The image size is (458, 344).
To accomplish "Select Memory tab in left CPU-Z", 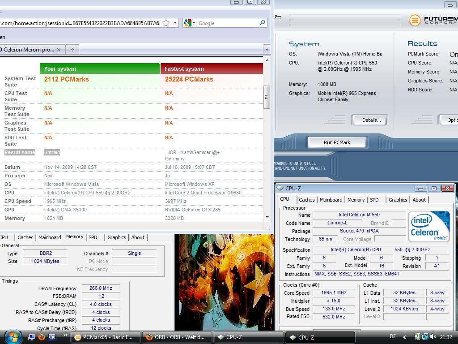I will point(75,237).
